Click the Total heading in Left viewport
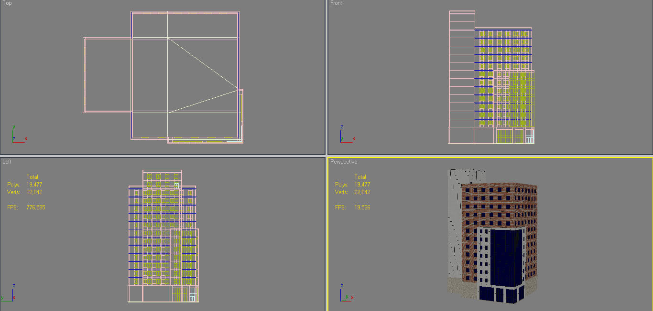The height and width of the screenshot is (311, 653). 33,177
